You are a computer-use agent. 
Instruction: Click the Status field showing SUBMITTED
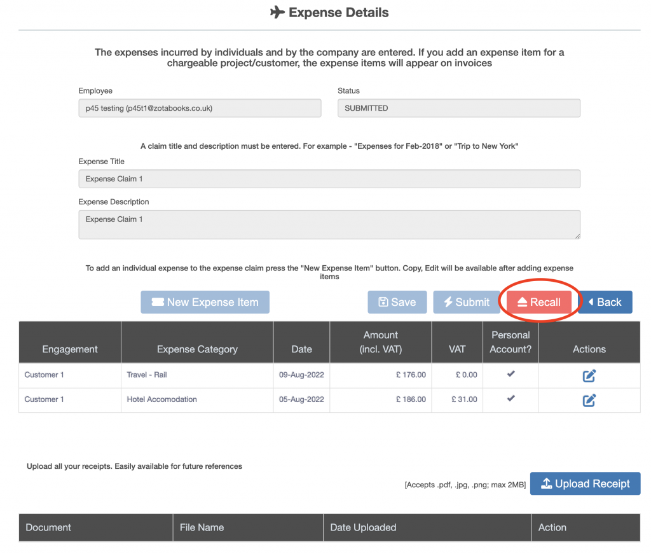(458, 108)
